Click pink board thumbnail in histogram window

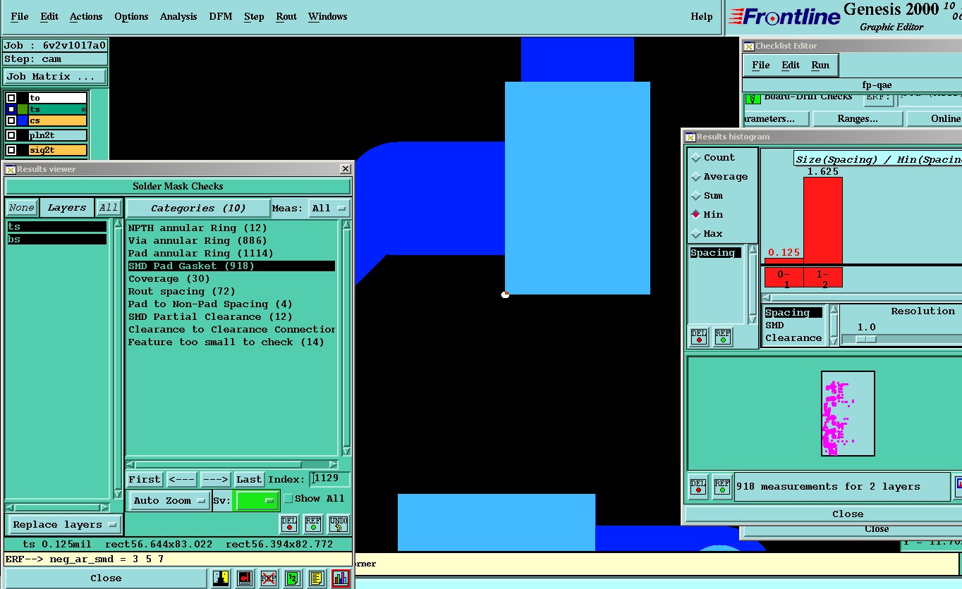point(848,414)
